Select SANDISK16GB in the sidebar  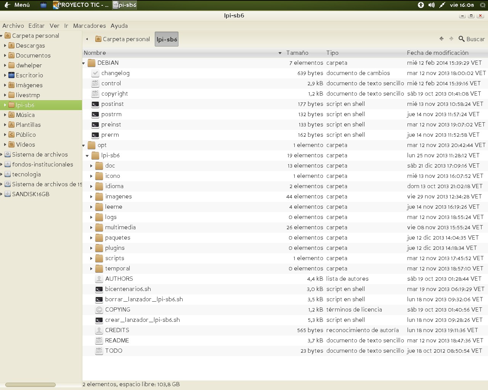point(30,194)
